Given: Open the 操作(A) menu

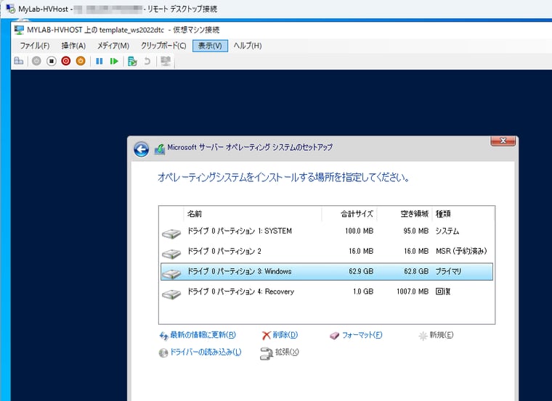Looking at the screenshot, I should (x=73, y=46).
